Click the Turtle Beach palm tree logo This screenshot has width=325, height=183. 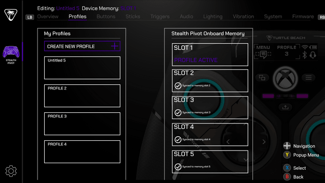(11, 15)
